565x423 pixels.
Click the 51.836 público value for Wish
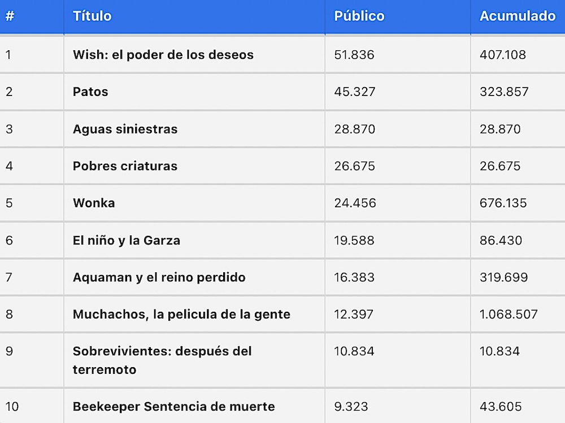point(354,55)
